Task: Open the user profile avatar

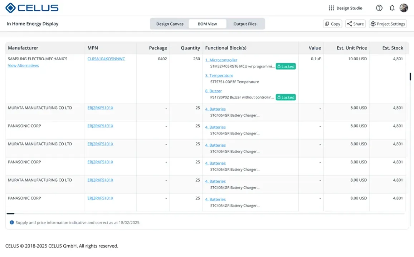Action: (x=404, y=8)
